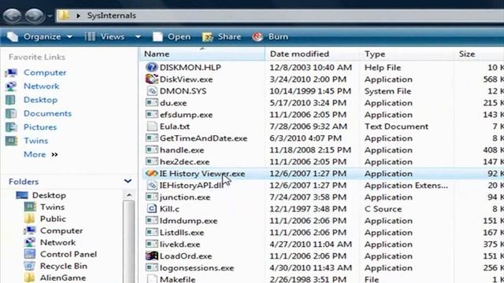The height and width of the screenshot is (283, 504).
Task: Open Computer in Favorite Links
Action: (x=45, y=72)
